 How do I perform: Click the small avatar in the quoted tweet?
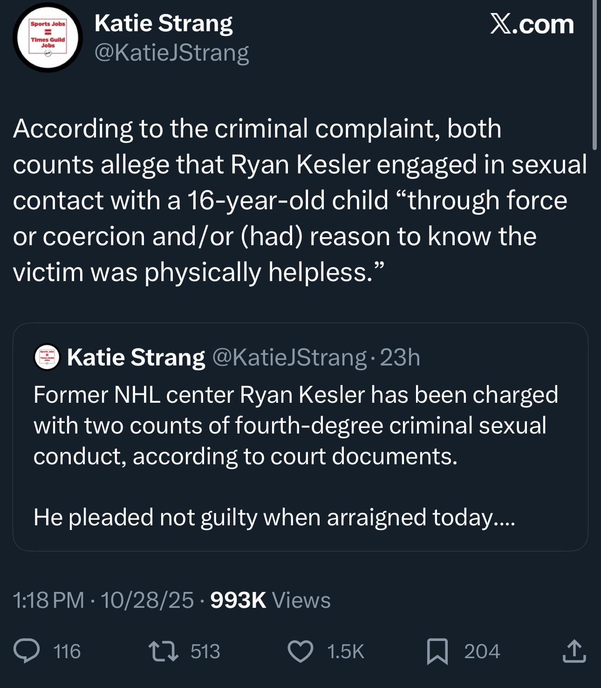[x=47, y=358]
